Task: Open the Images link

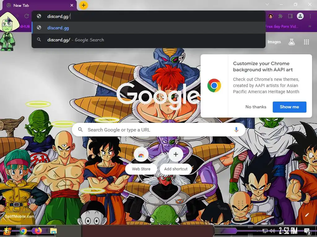Action: 274,42
